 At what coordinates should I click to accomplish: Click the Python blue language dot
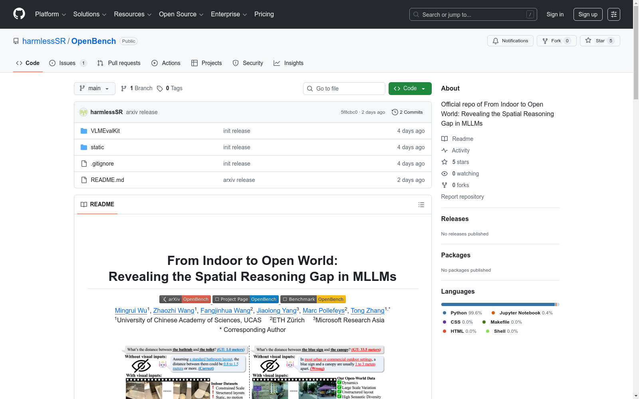tap(445, 313)
